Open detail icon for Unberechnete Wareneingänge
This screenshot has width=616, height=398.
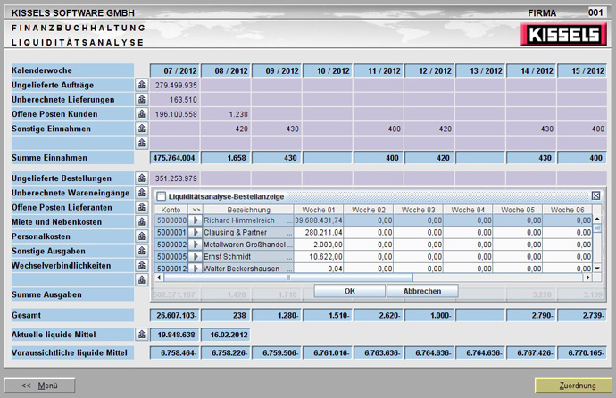pyautogui.click(x=141, y=193)
